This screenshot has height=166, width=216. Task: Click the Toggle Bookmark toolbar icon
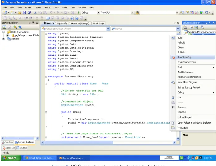[x=48, y=18]
